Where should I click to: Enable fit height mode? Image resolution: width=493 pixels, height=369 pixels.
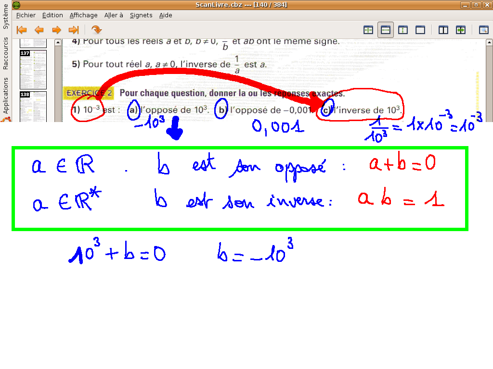(403, 30)
